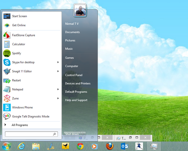
Task: Launch Google Chrome from the taskbar
Action: (80, 146)
